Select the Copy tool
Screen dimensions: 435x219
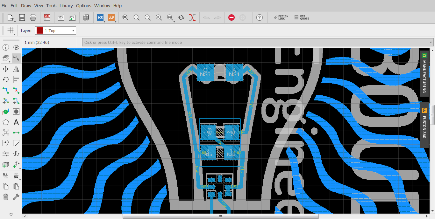tap(6, 186)
